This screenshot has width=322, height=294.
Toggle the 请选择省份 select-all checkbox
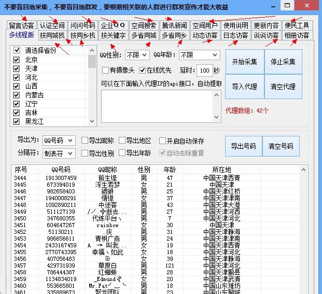17,50
